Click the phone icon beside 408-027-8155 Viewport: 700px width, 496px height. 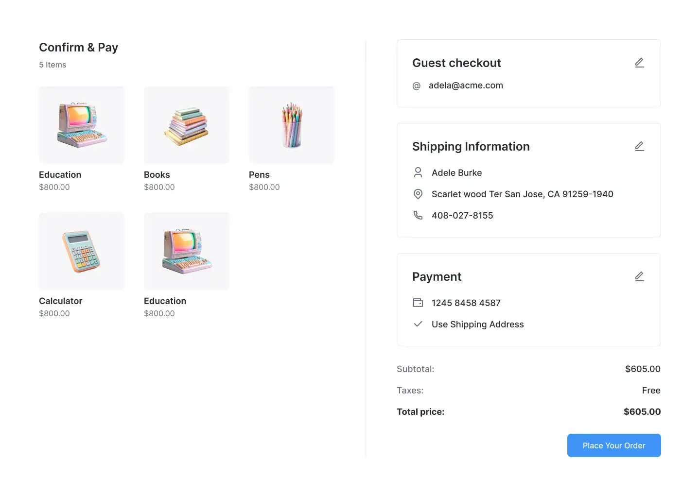pyautogui.click(x=418, y=215)
